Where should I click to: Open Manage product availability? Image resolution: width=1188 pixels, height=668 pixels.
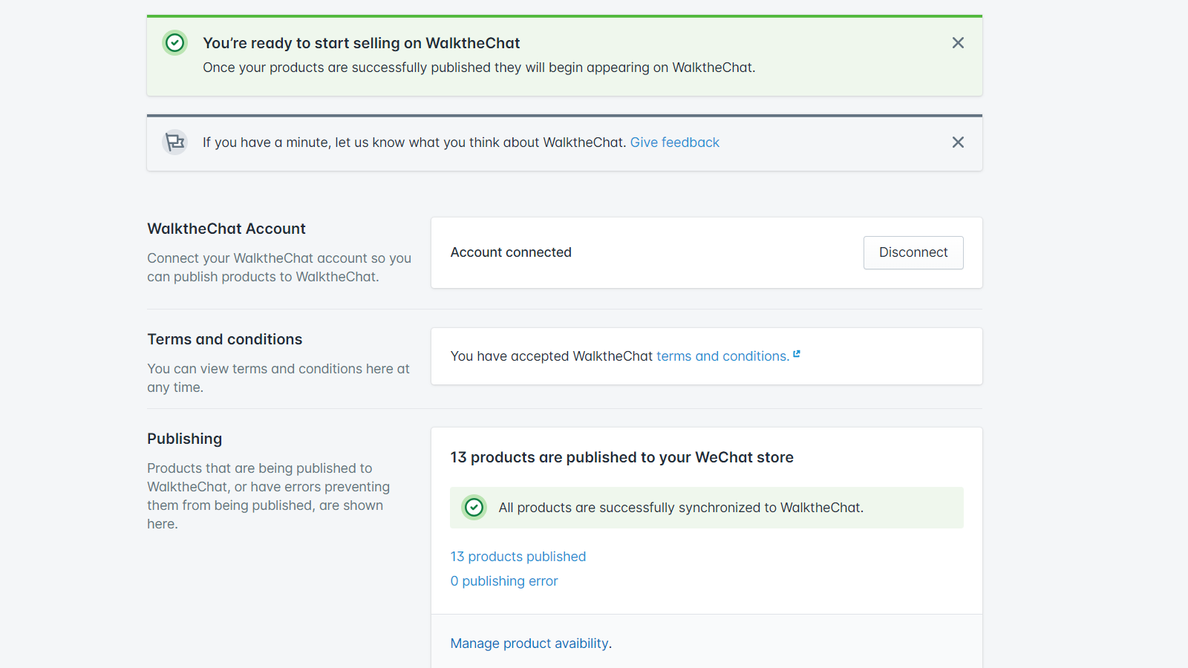click(x=529, y=643)
